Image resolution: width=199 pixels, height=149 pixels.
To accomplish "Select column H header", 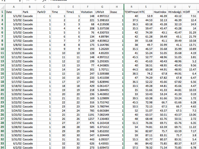I will click(x=117, y=7).
